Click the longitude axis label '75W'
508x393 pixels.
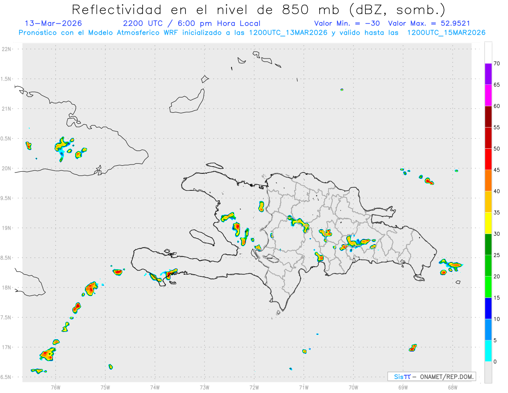click(x=105, y=387)
